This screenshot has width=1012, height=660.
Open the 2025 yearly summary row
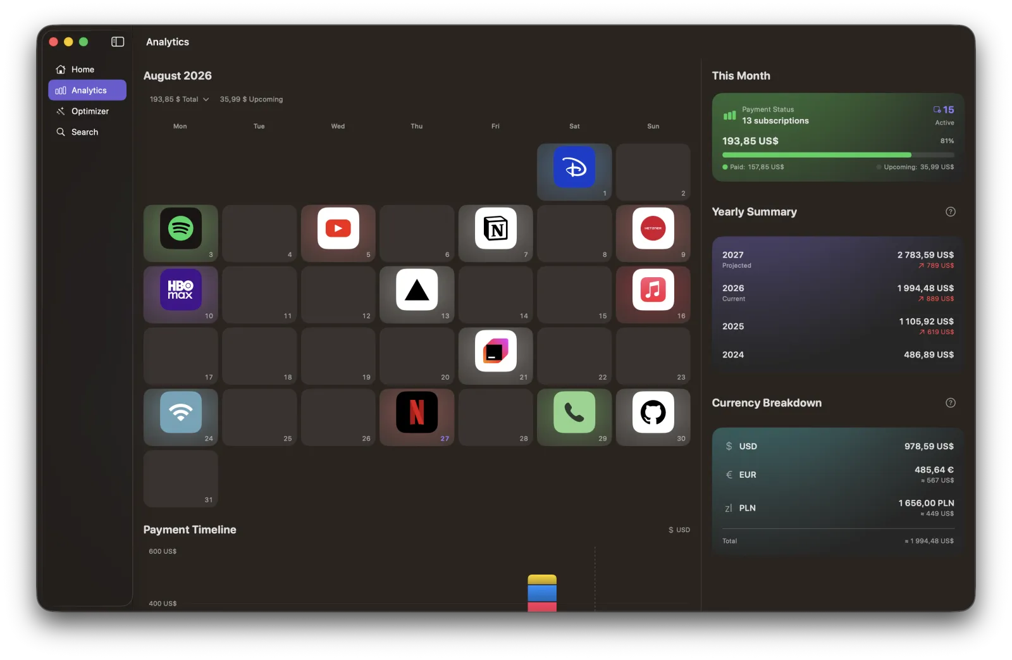[838, 326]
